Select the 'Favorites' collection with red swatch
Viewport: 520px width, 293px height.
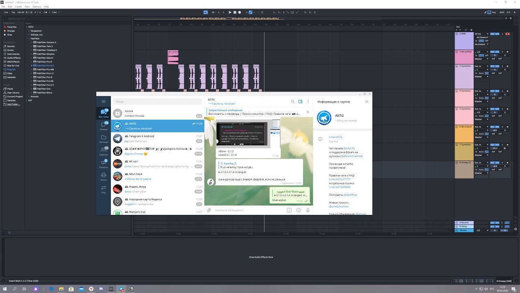12,27
